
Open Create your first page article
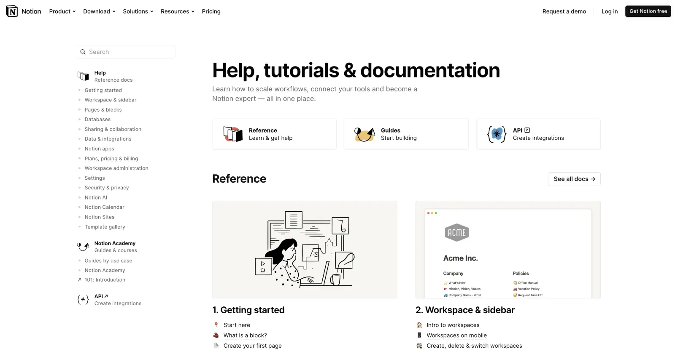(253, 346)
